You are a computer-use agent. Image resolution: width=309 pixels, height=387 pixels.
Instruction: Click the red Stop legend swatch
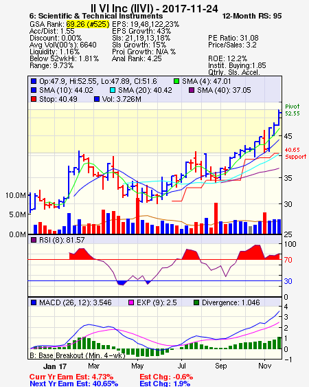coord(34,99)
